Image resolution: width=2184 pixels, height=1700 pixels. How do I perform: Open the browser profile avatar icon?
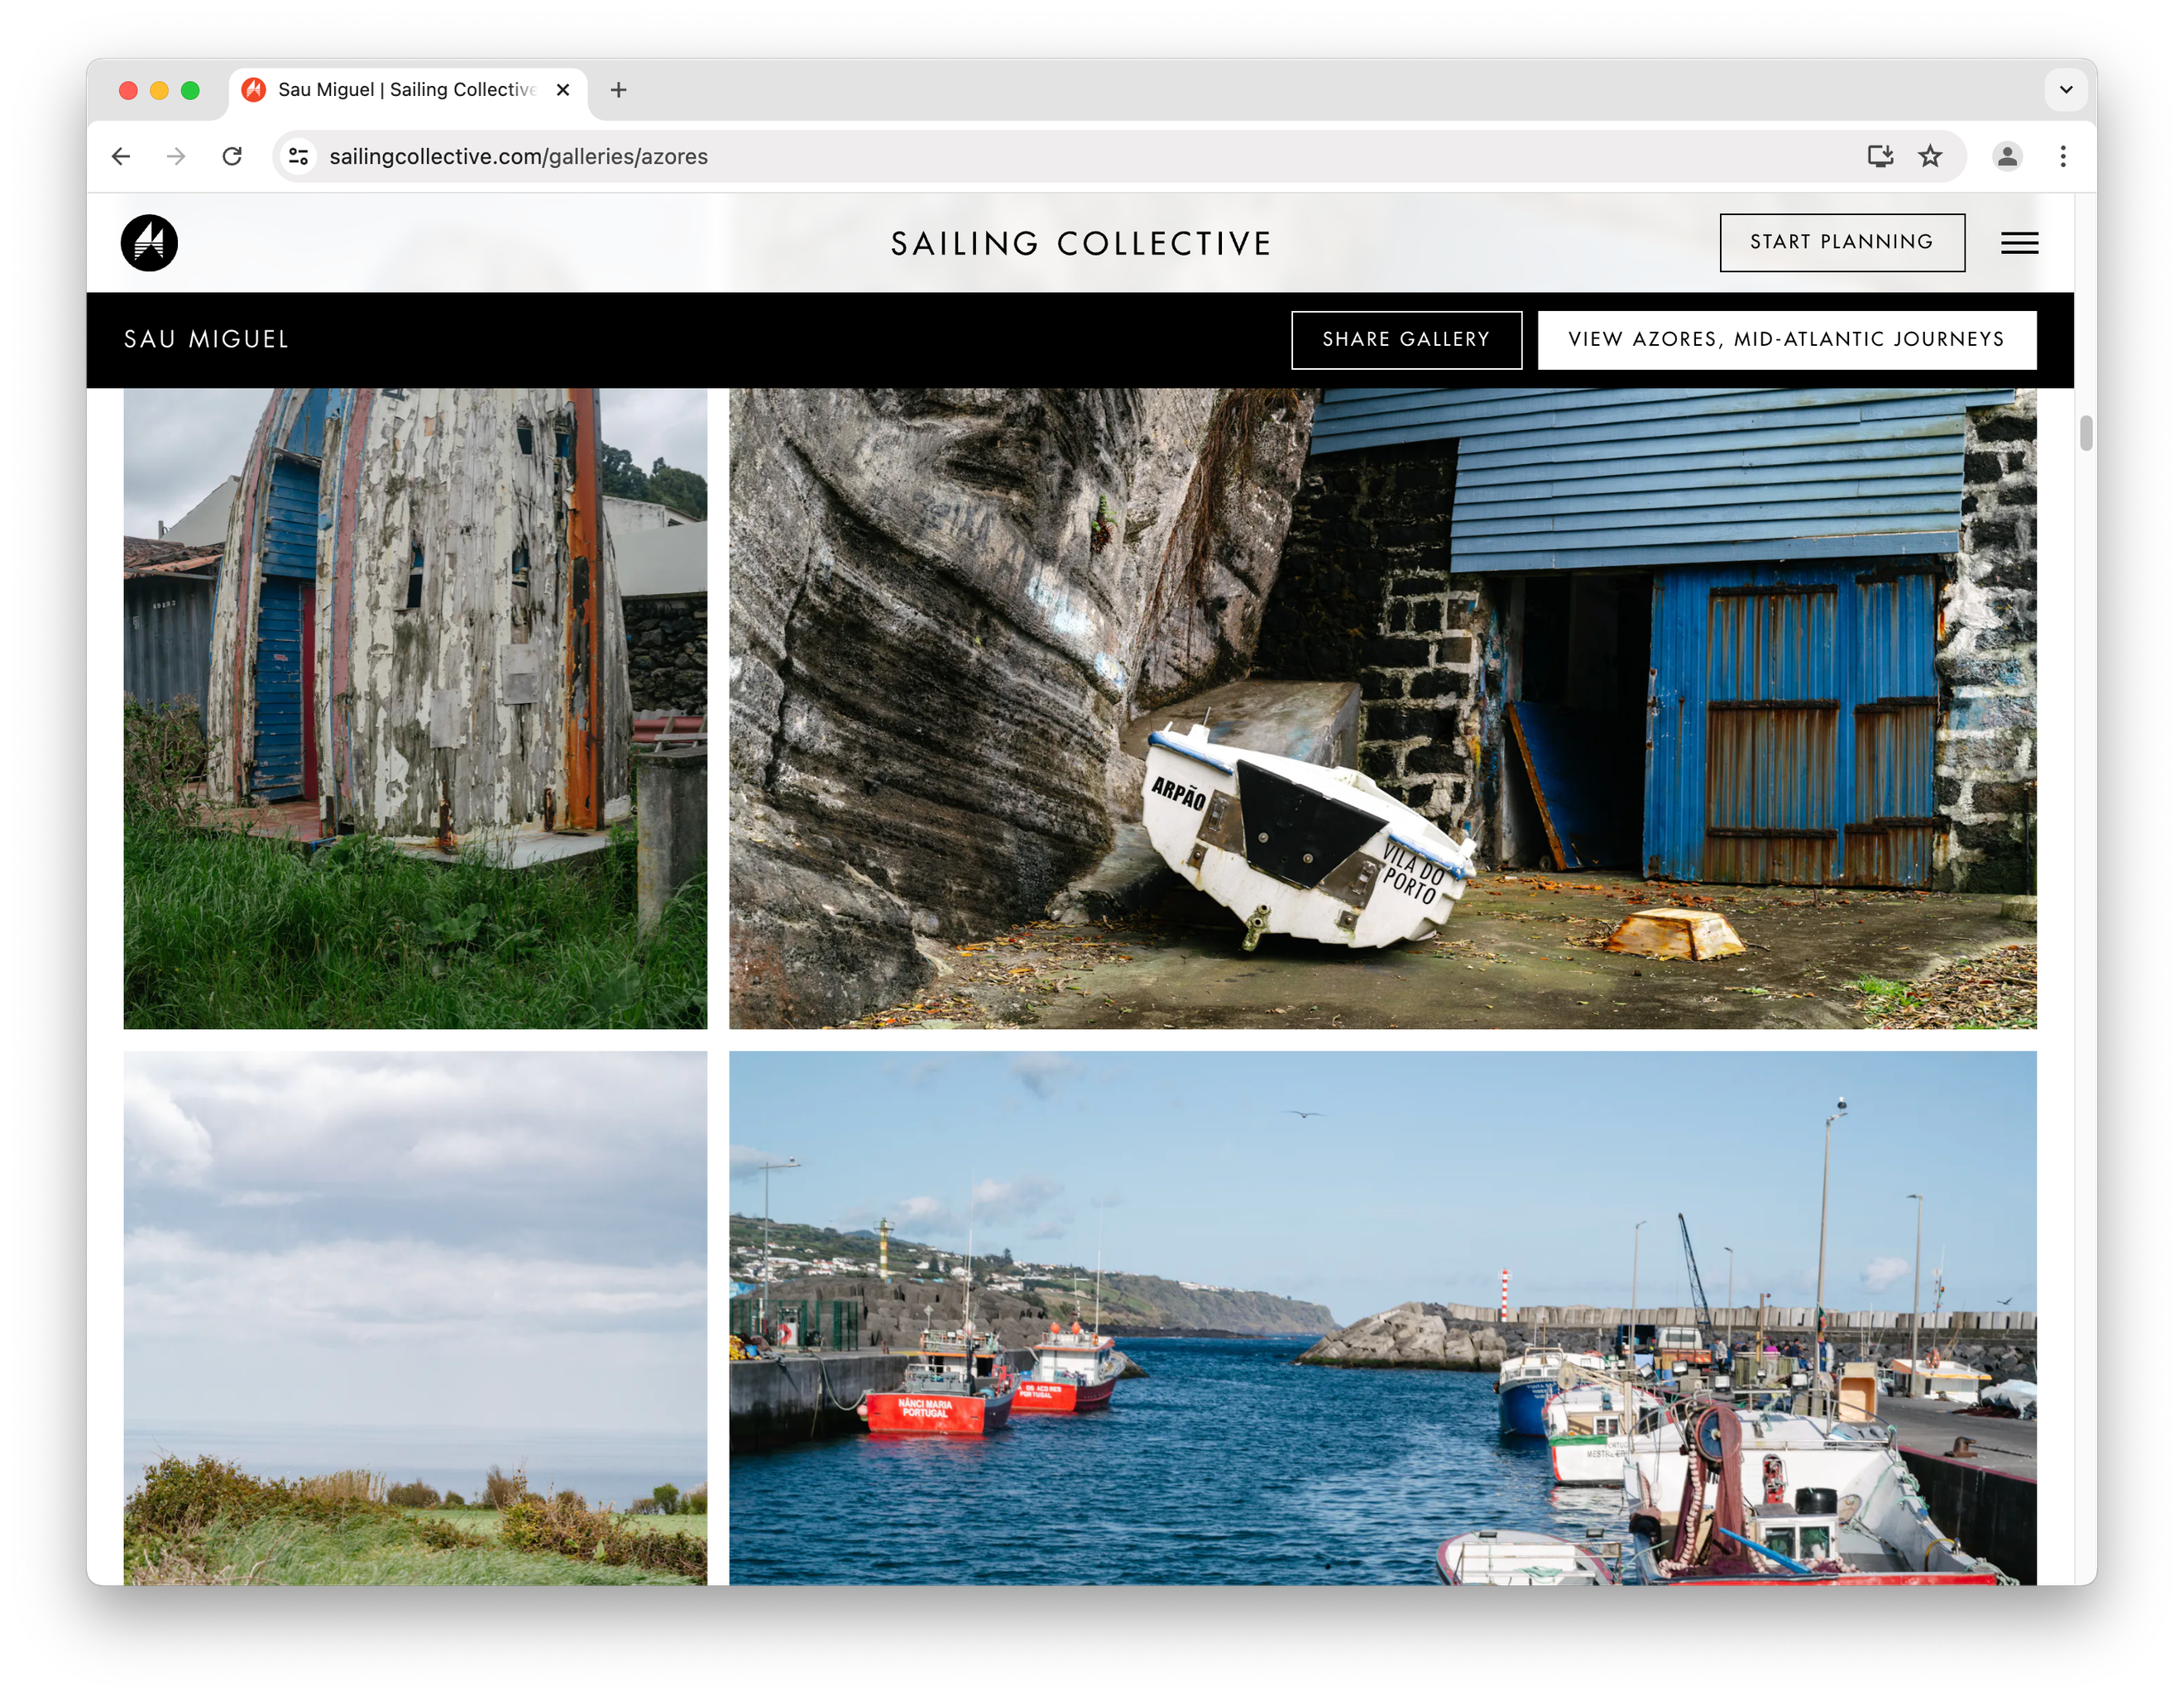point(2007,156)
